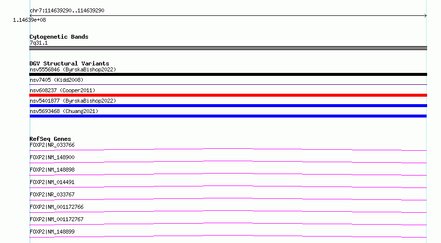Image resolution: width=441 pixels, height=243 pixels.
Task: Select the RefSeq Genes track heading
Action: (x=50, y=139)
